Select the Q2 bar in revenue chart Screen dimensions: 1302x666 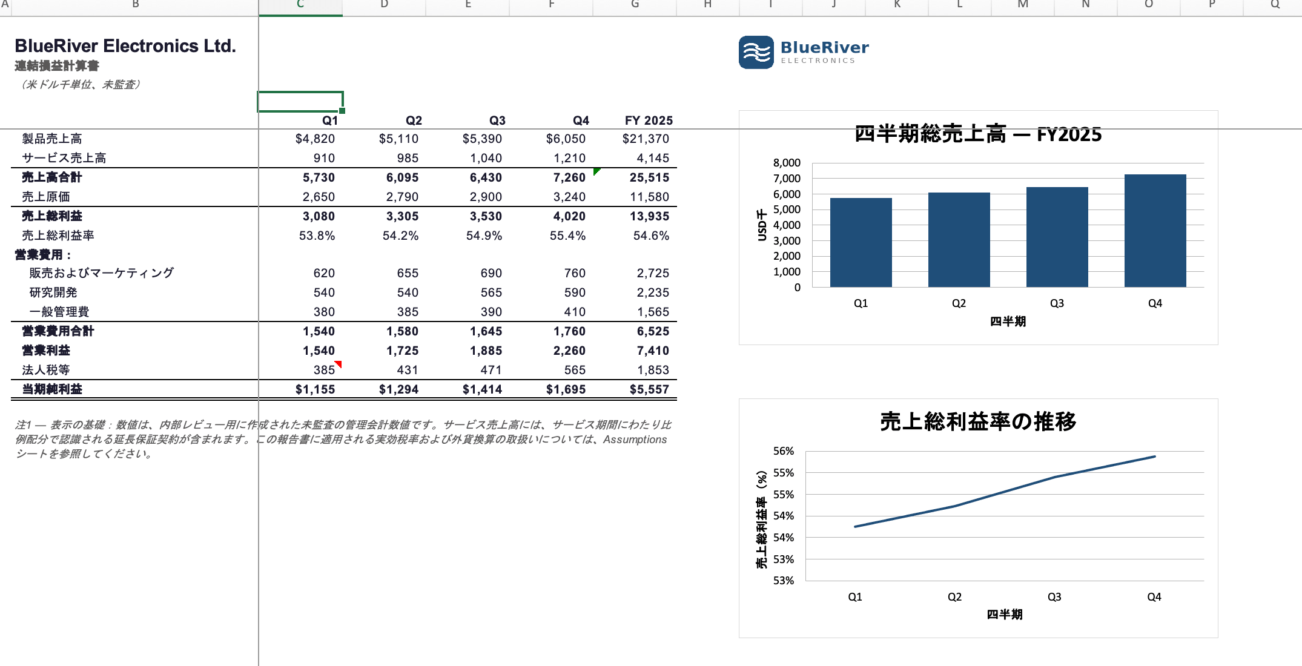pos(959,240)
